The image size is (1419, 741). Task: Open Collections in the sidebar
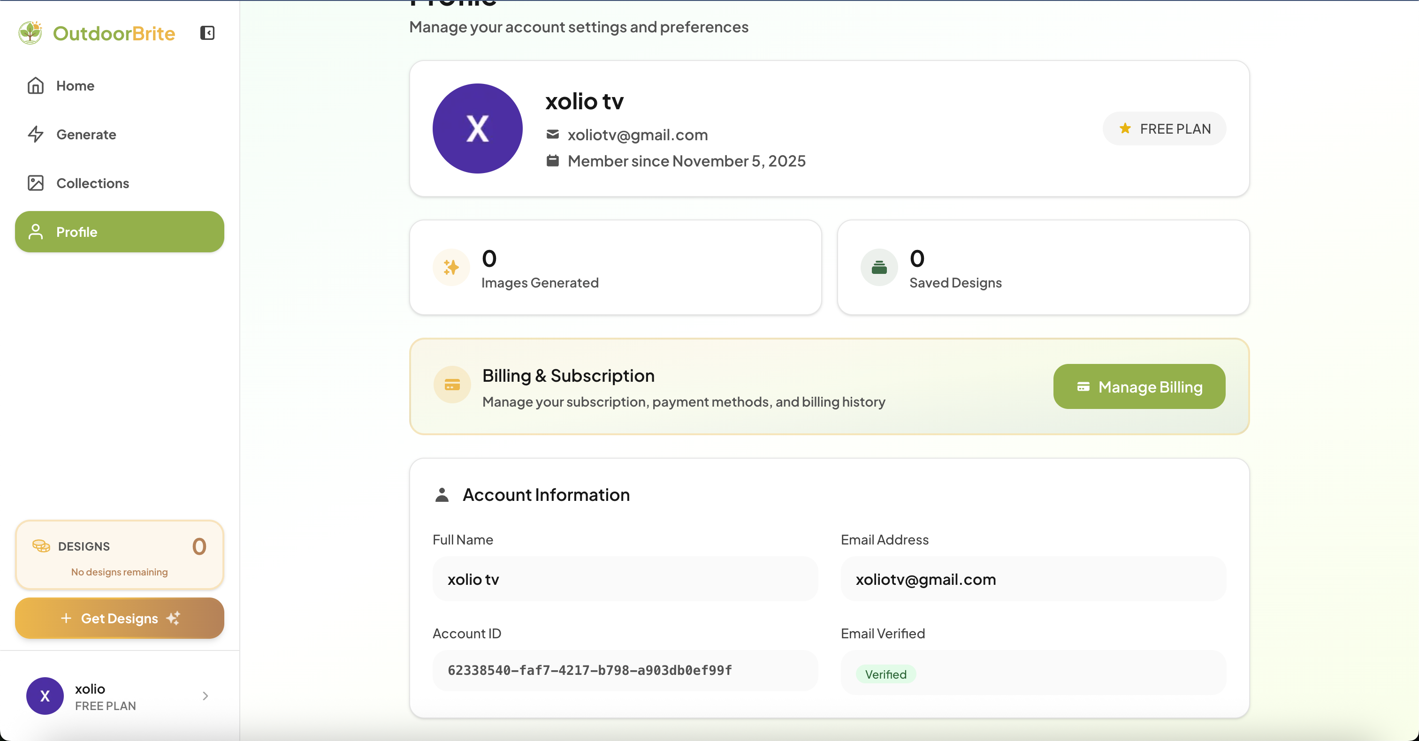pyautogui.click(x=92, y=183)
